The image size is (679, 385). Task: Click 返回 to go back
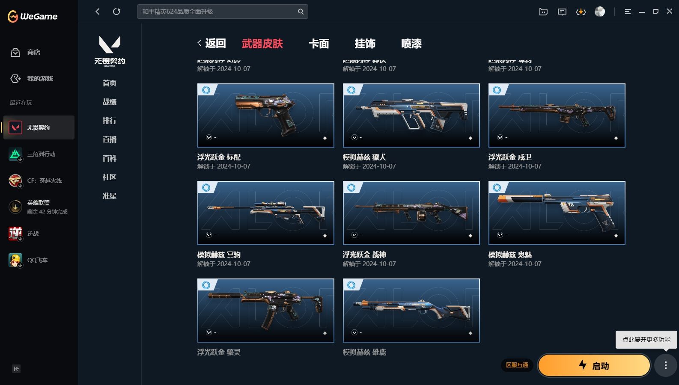coord(211,43)
